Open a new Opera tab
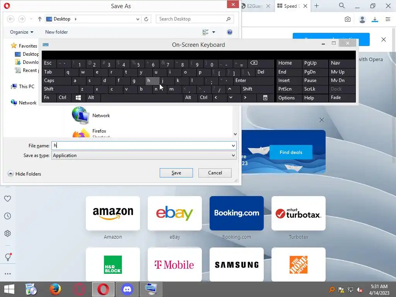 [x=316, y=5]
